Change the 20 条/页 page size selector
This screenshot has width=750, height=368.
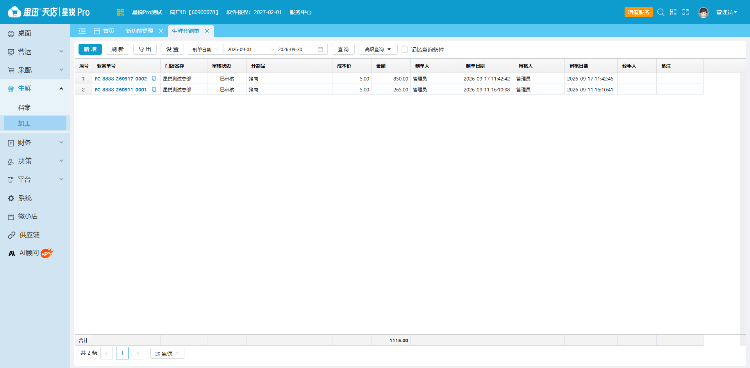click(167, 353)
